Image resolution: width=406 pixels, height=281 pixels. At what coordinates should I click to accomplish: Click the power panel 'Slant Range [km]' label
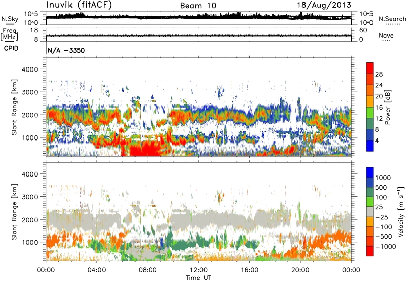(15, 107)
